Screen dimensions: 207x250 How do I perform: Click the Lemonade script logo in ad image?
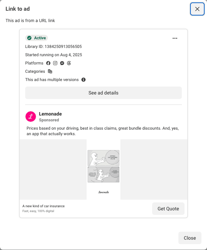103,192
